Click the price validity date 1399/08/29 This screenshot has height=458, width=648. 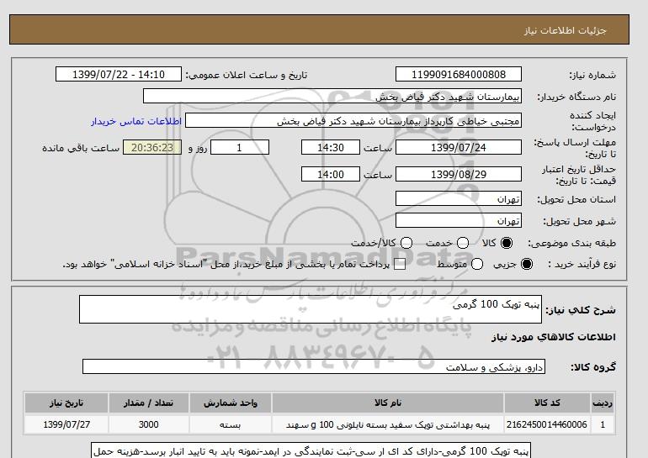(x=459, y=174)
